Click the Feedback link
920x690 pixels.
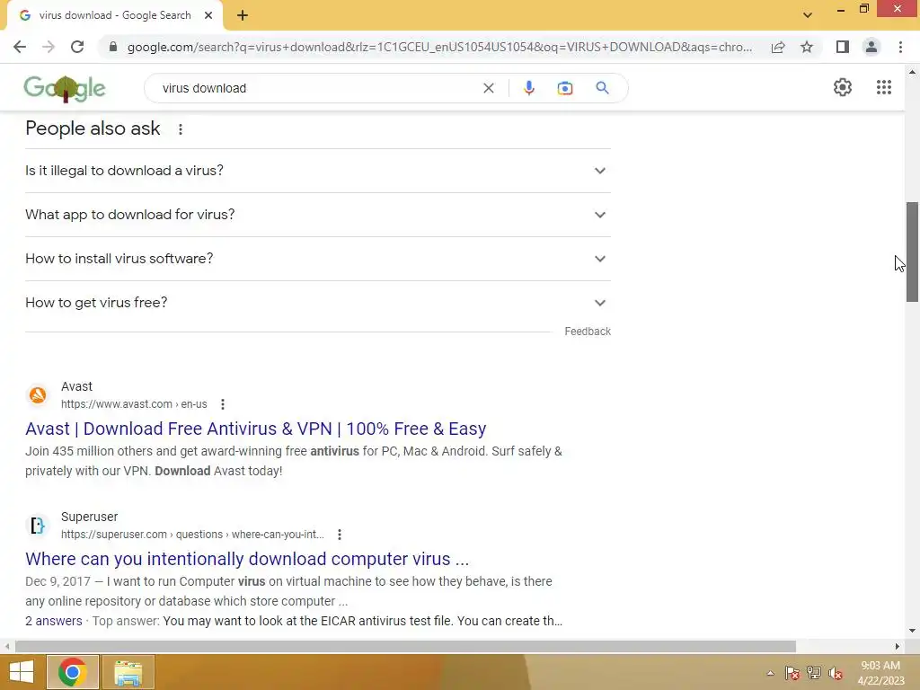coord(588,332)
